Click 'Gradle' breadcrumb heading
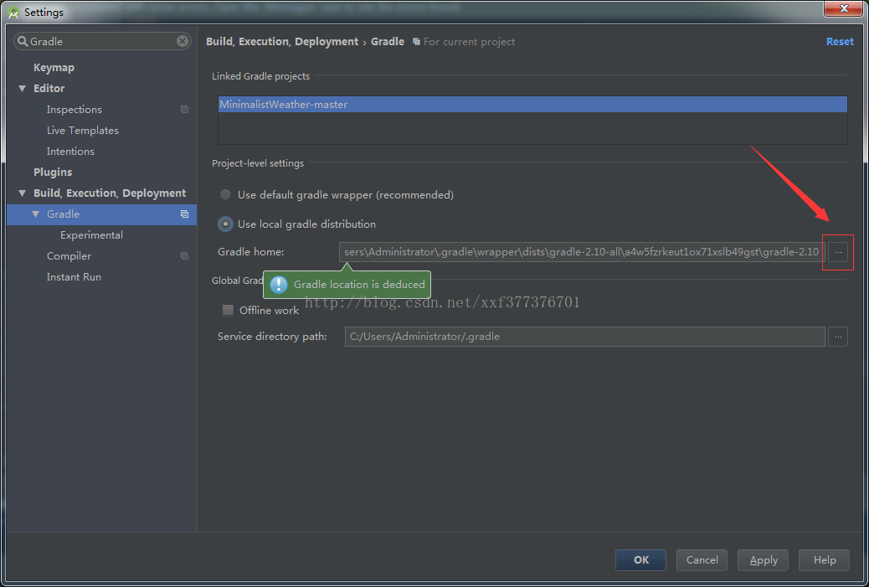The image size is (869, 587). (388, 42)
